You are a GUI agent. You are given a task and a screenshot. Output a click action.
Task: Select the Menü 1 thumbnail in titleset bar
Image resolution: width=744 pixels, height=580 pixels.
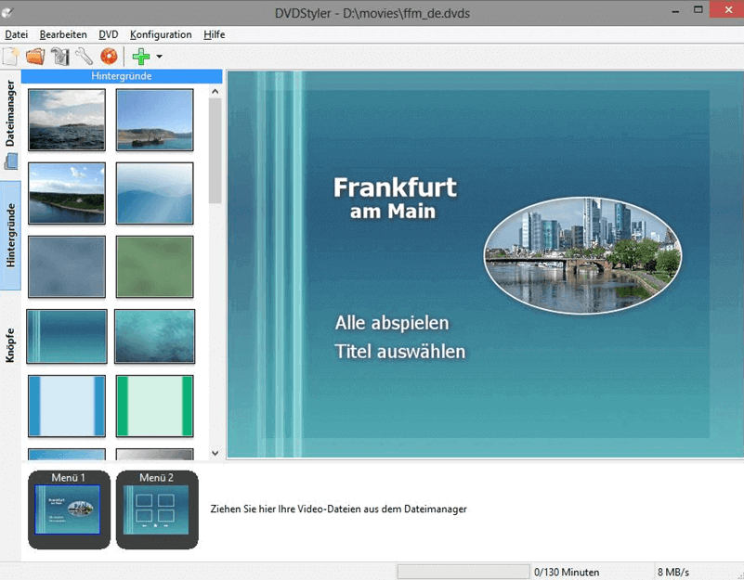coord(69,509)
